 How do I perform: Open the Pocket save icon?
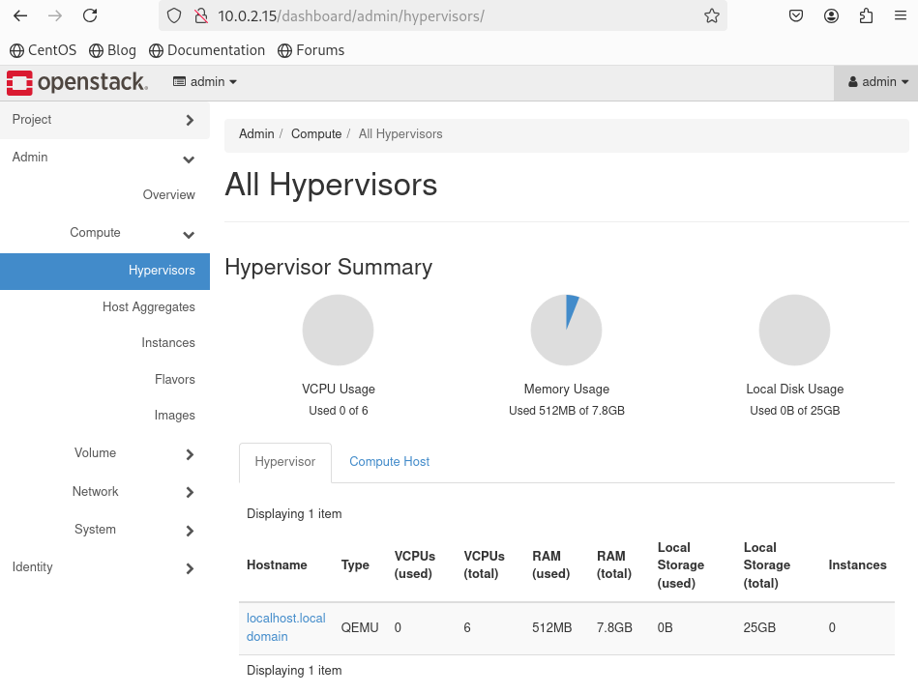point(796,15)
